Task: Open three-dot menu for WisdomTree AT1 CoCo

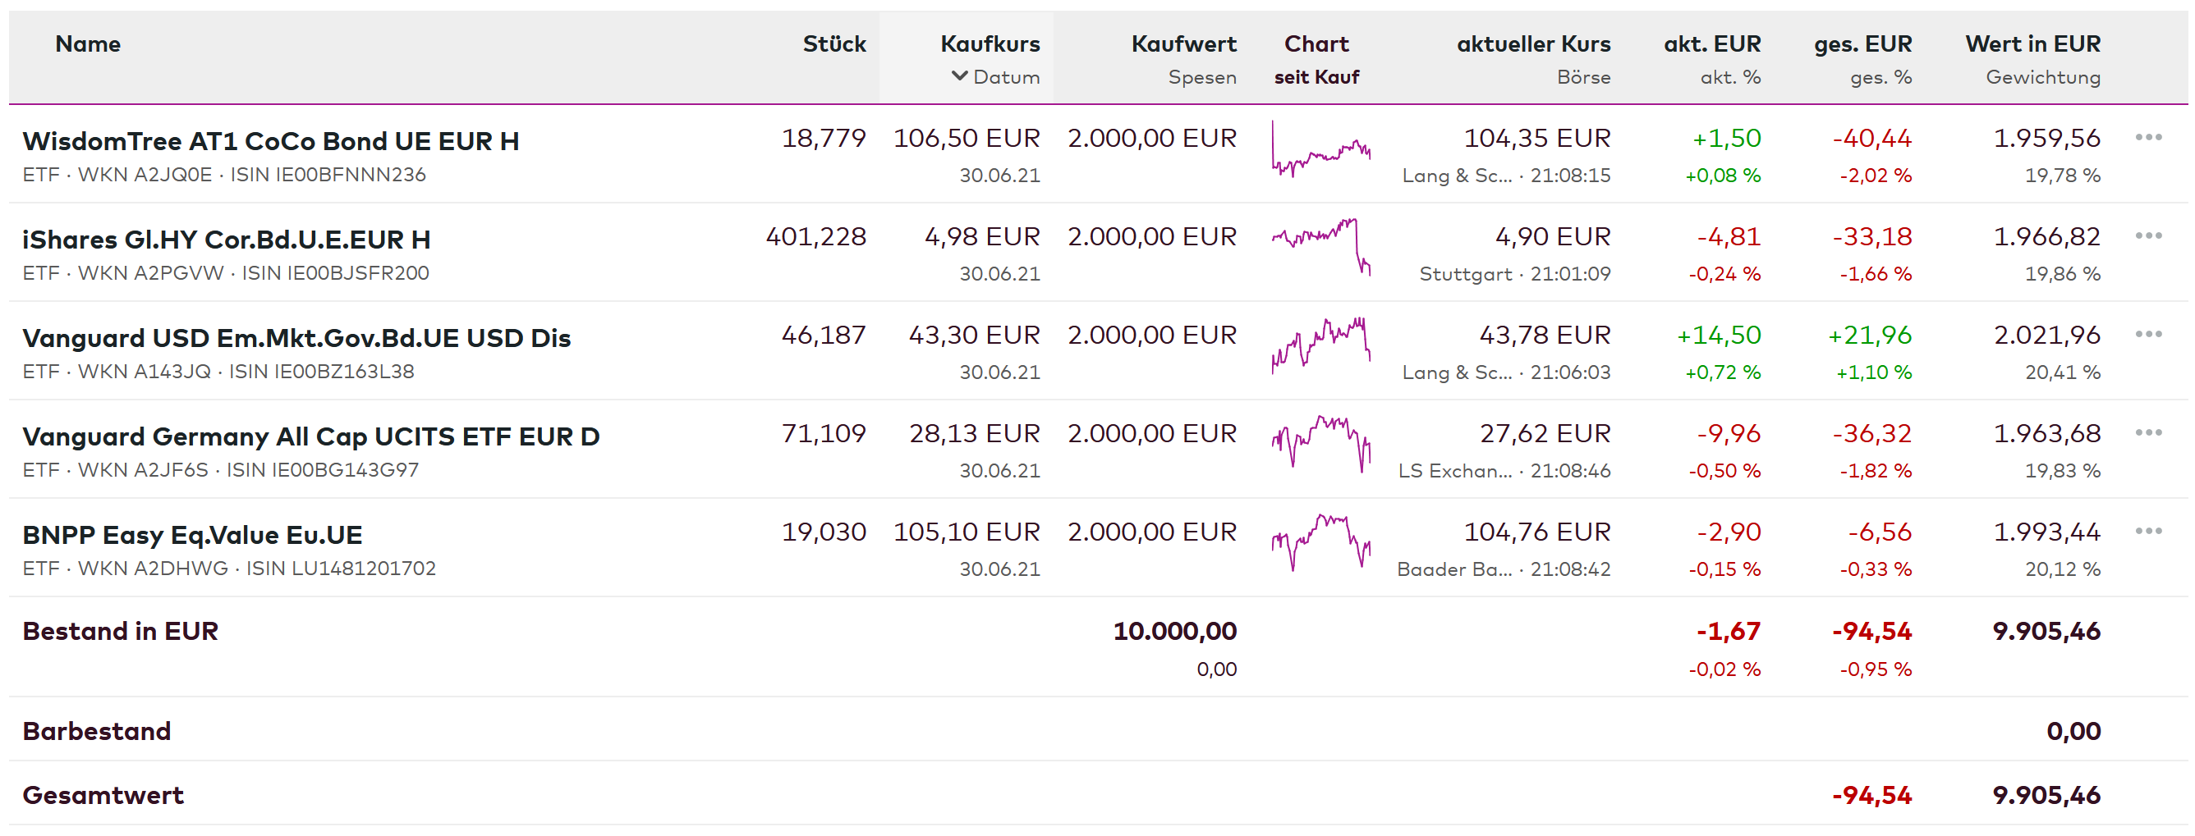Action: pyautogui.click(x=2147, y=138)
